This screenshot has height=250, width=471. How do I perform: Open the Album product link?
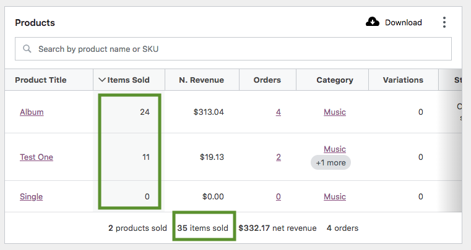[32, 112]
